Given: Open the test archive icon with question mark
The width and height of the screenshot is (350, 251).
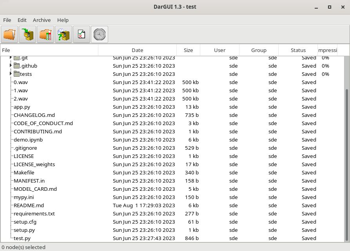Looking at the screenshot, I should click(x=63, y=34).
